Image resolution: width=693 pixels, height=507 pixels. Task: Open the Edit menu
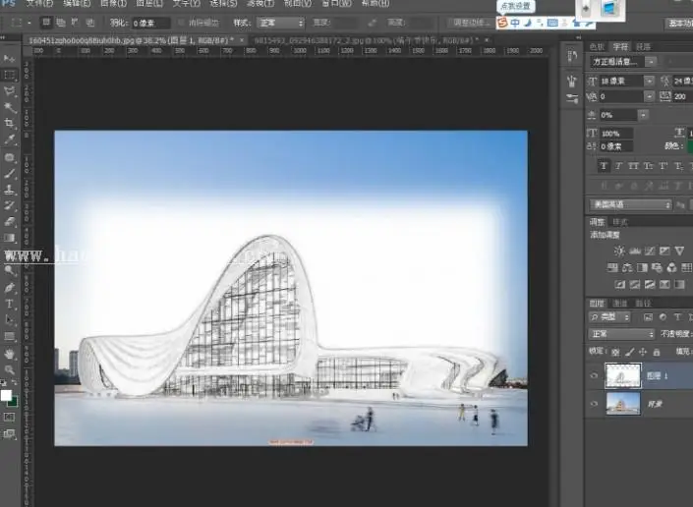pos(77,4)
